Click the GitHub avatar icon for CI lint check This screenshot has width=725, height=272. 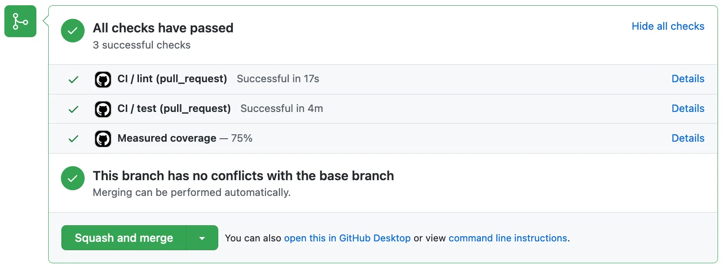pyautogui.click(x=103, y=80)
